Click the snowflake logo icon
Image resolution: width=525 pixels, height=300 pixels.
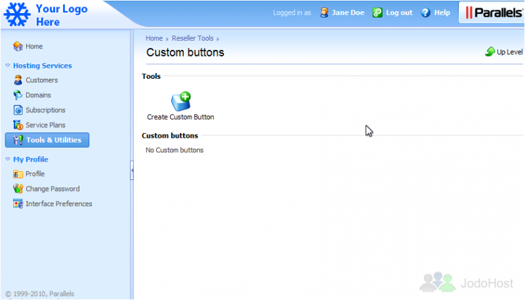[17, 14]
